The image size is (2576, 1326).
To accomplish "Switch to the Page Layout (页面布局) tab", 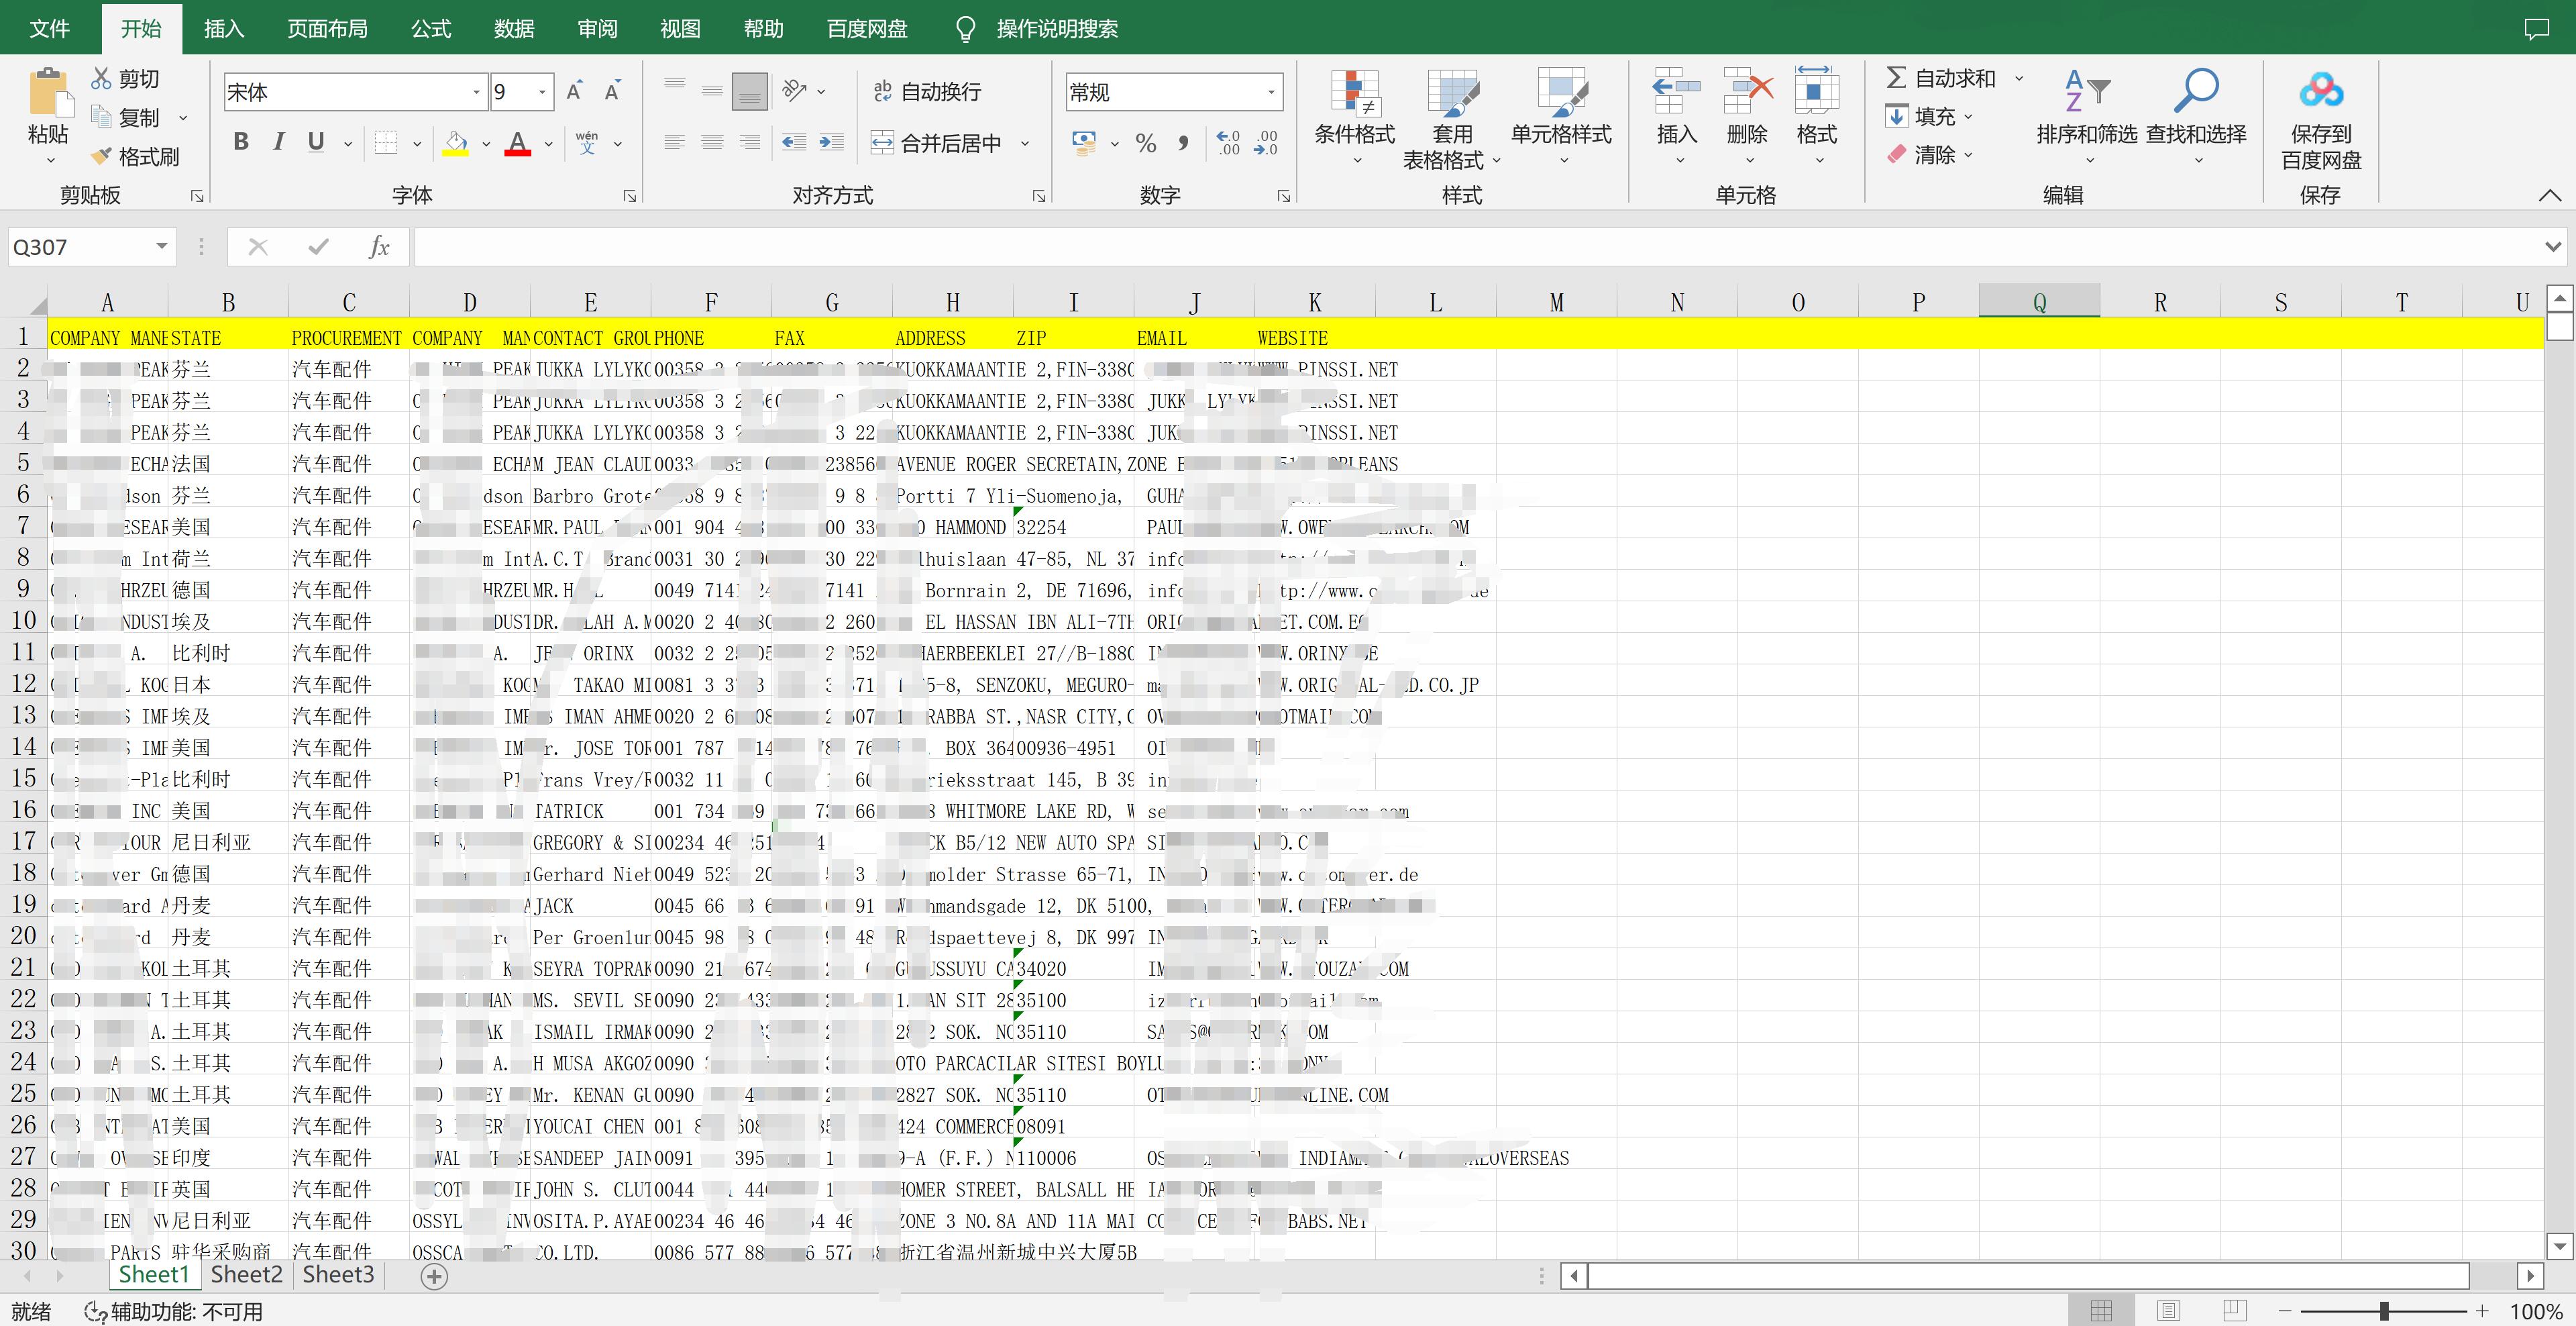I will [327, 29].
